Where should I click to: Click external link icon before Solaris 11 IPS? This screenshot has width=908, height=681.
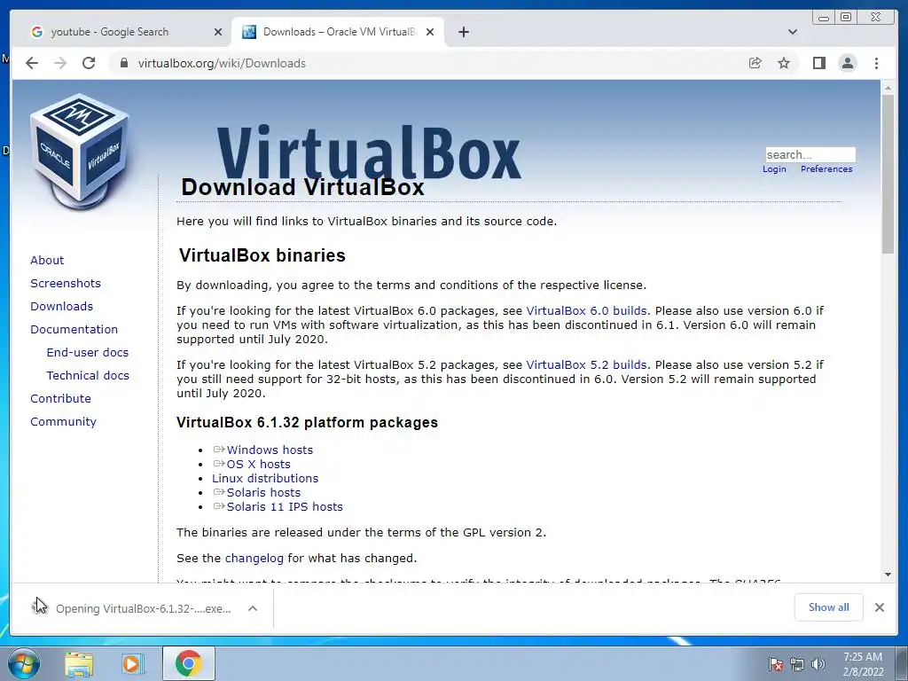pos(219,506)
